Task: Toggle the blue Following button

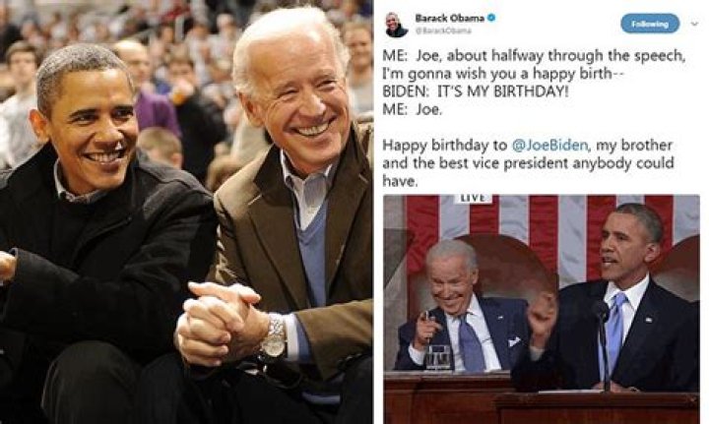Action: (650, 24)
